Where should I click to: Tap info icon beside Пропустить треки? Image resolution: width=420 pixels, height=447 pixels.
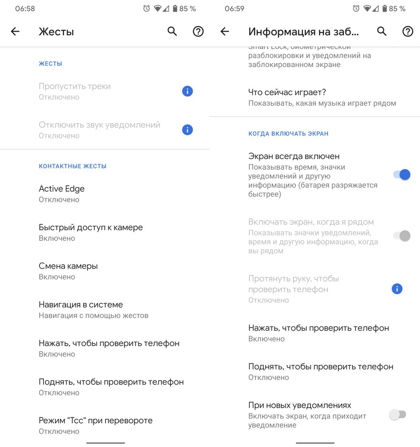tap(188, 91)
